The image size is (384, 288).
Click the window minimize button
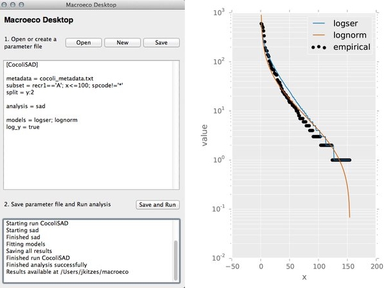[13, 5]
